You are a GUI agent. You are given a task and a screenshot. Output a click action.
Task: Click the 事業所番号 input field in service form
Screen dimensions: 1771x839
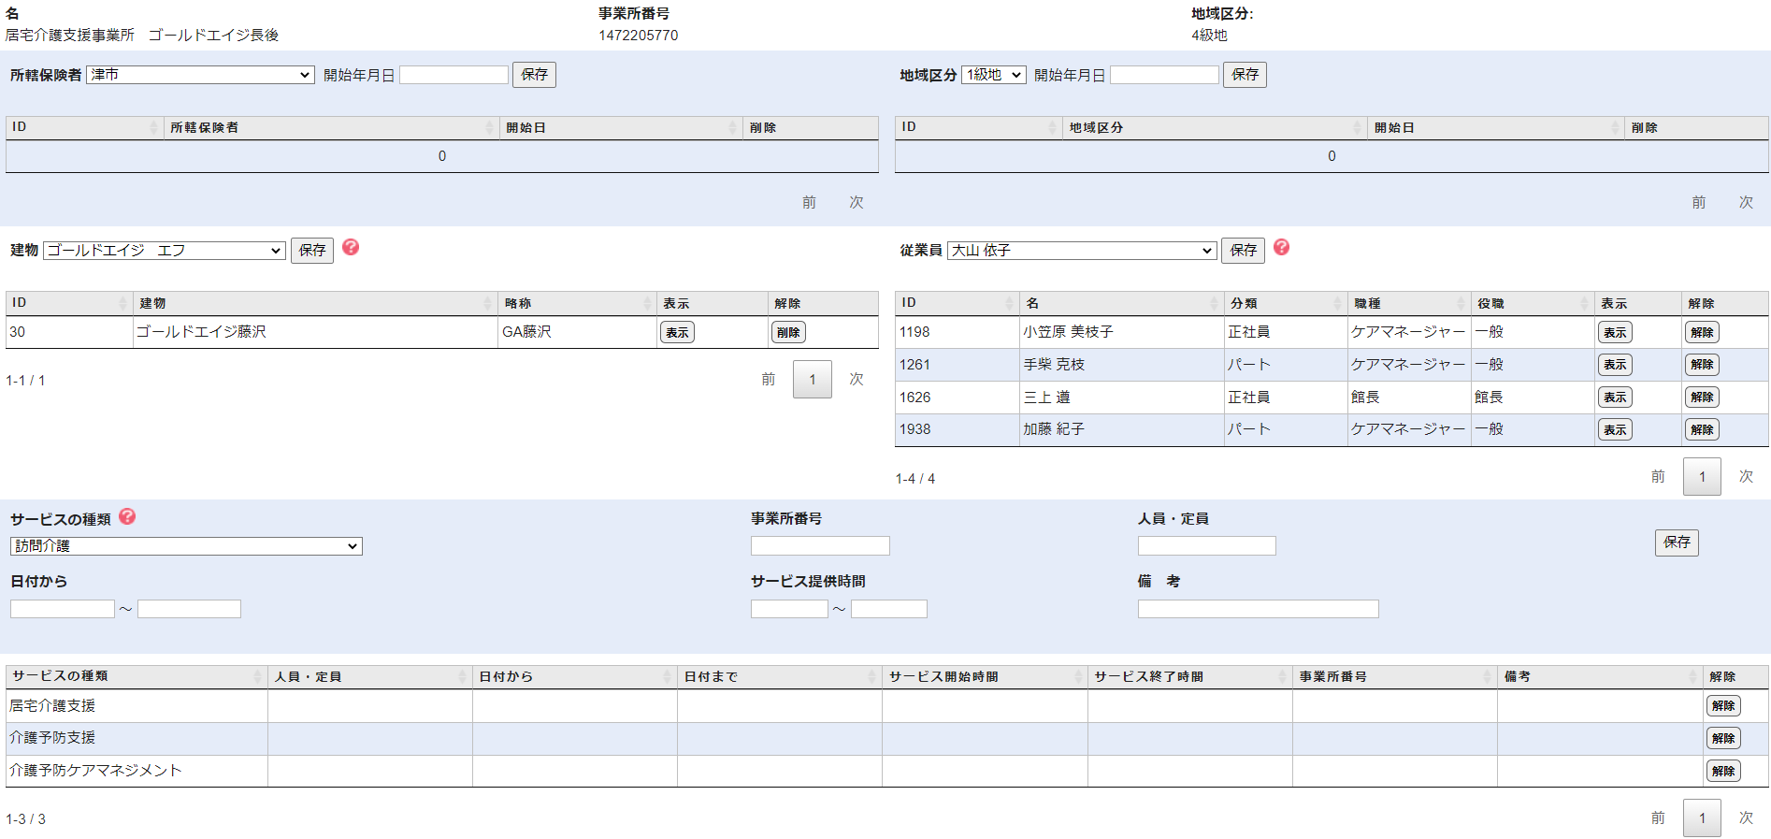pos(820,546)
